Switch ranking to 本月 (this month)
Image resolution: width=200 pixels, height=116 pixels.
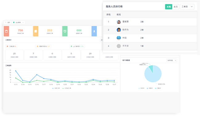[176, 7]
